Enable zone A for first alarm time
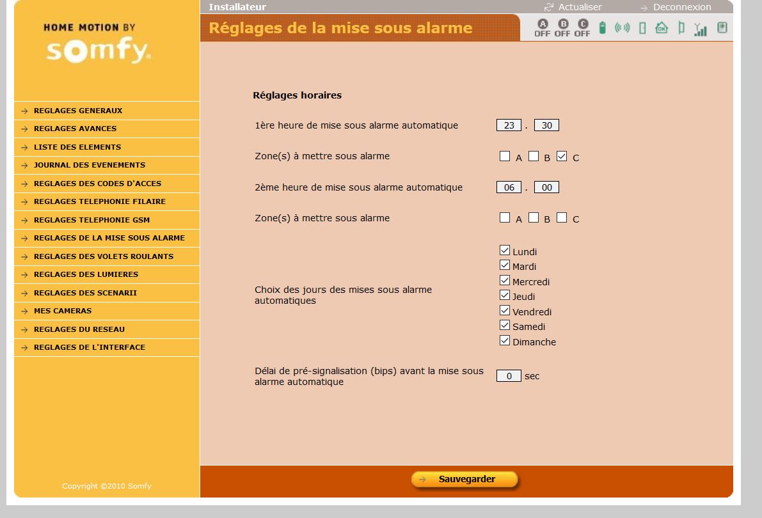 (505, 156)
